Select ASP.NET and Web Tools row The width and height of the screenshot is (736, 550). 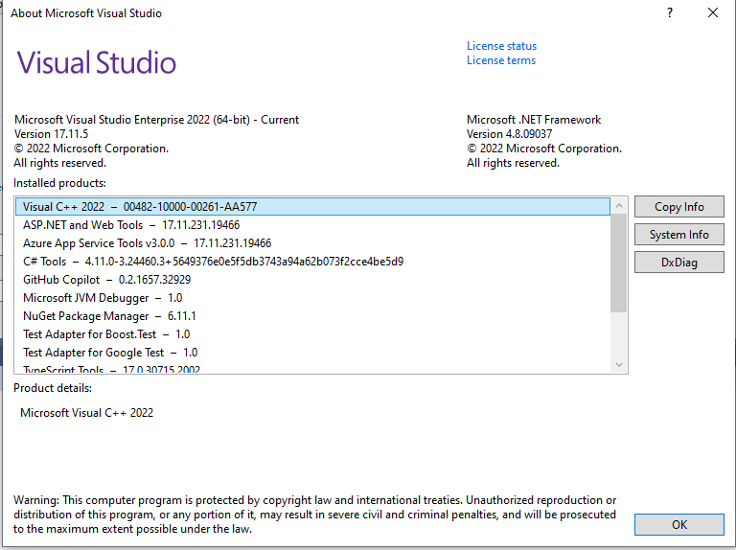coord(312,225)
